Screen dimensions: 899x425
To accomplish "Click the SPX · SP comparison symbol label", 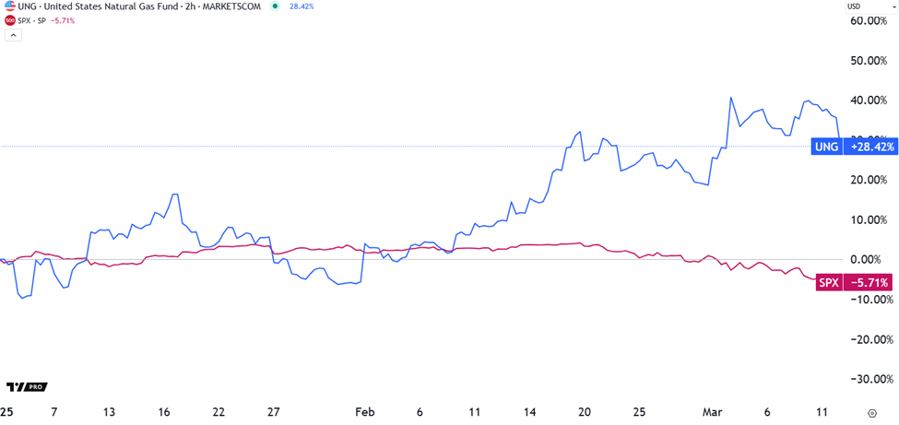I will (x=33, y=20).
